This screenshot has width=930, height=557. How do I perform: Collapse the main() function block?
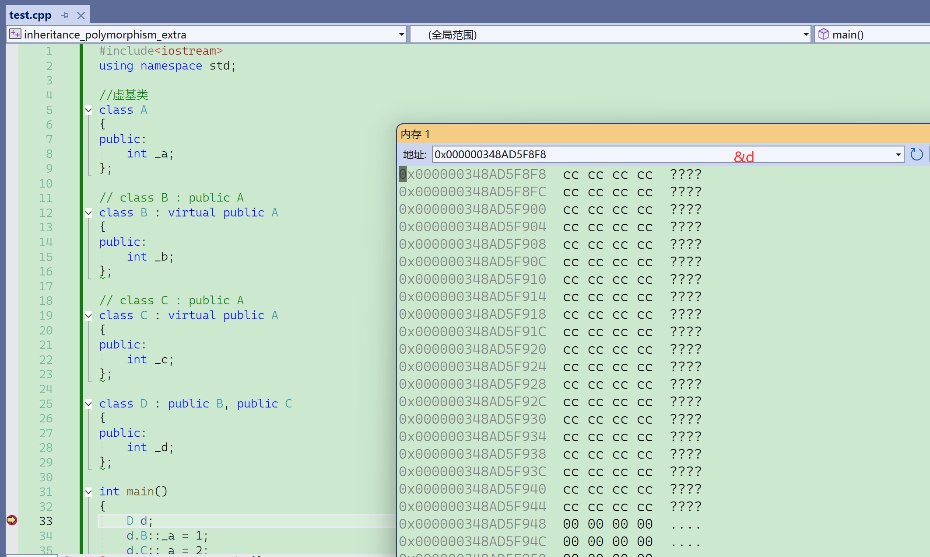(88, 492)
